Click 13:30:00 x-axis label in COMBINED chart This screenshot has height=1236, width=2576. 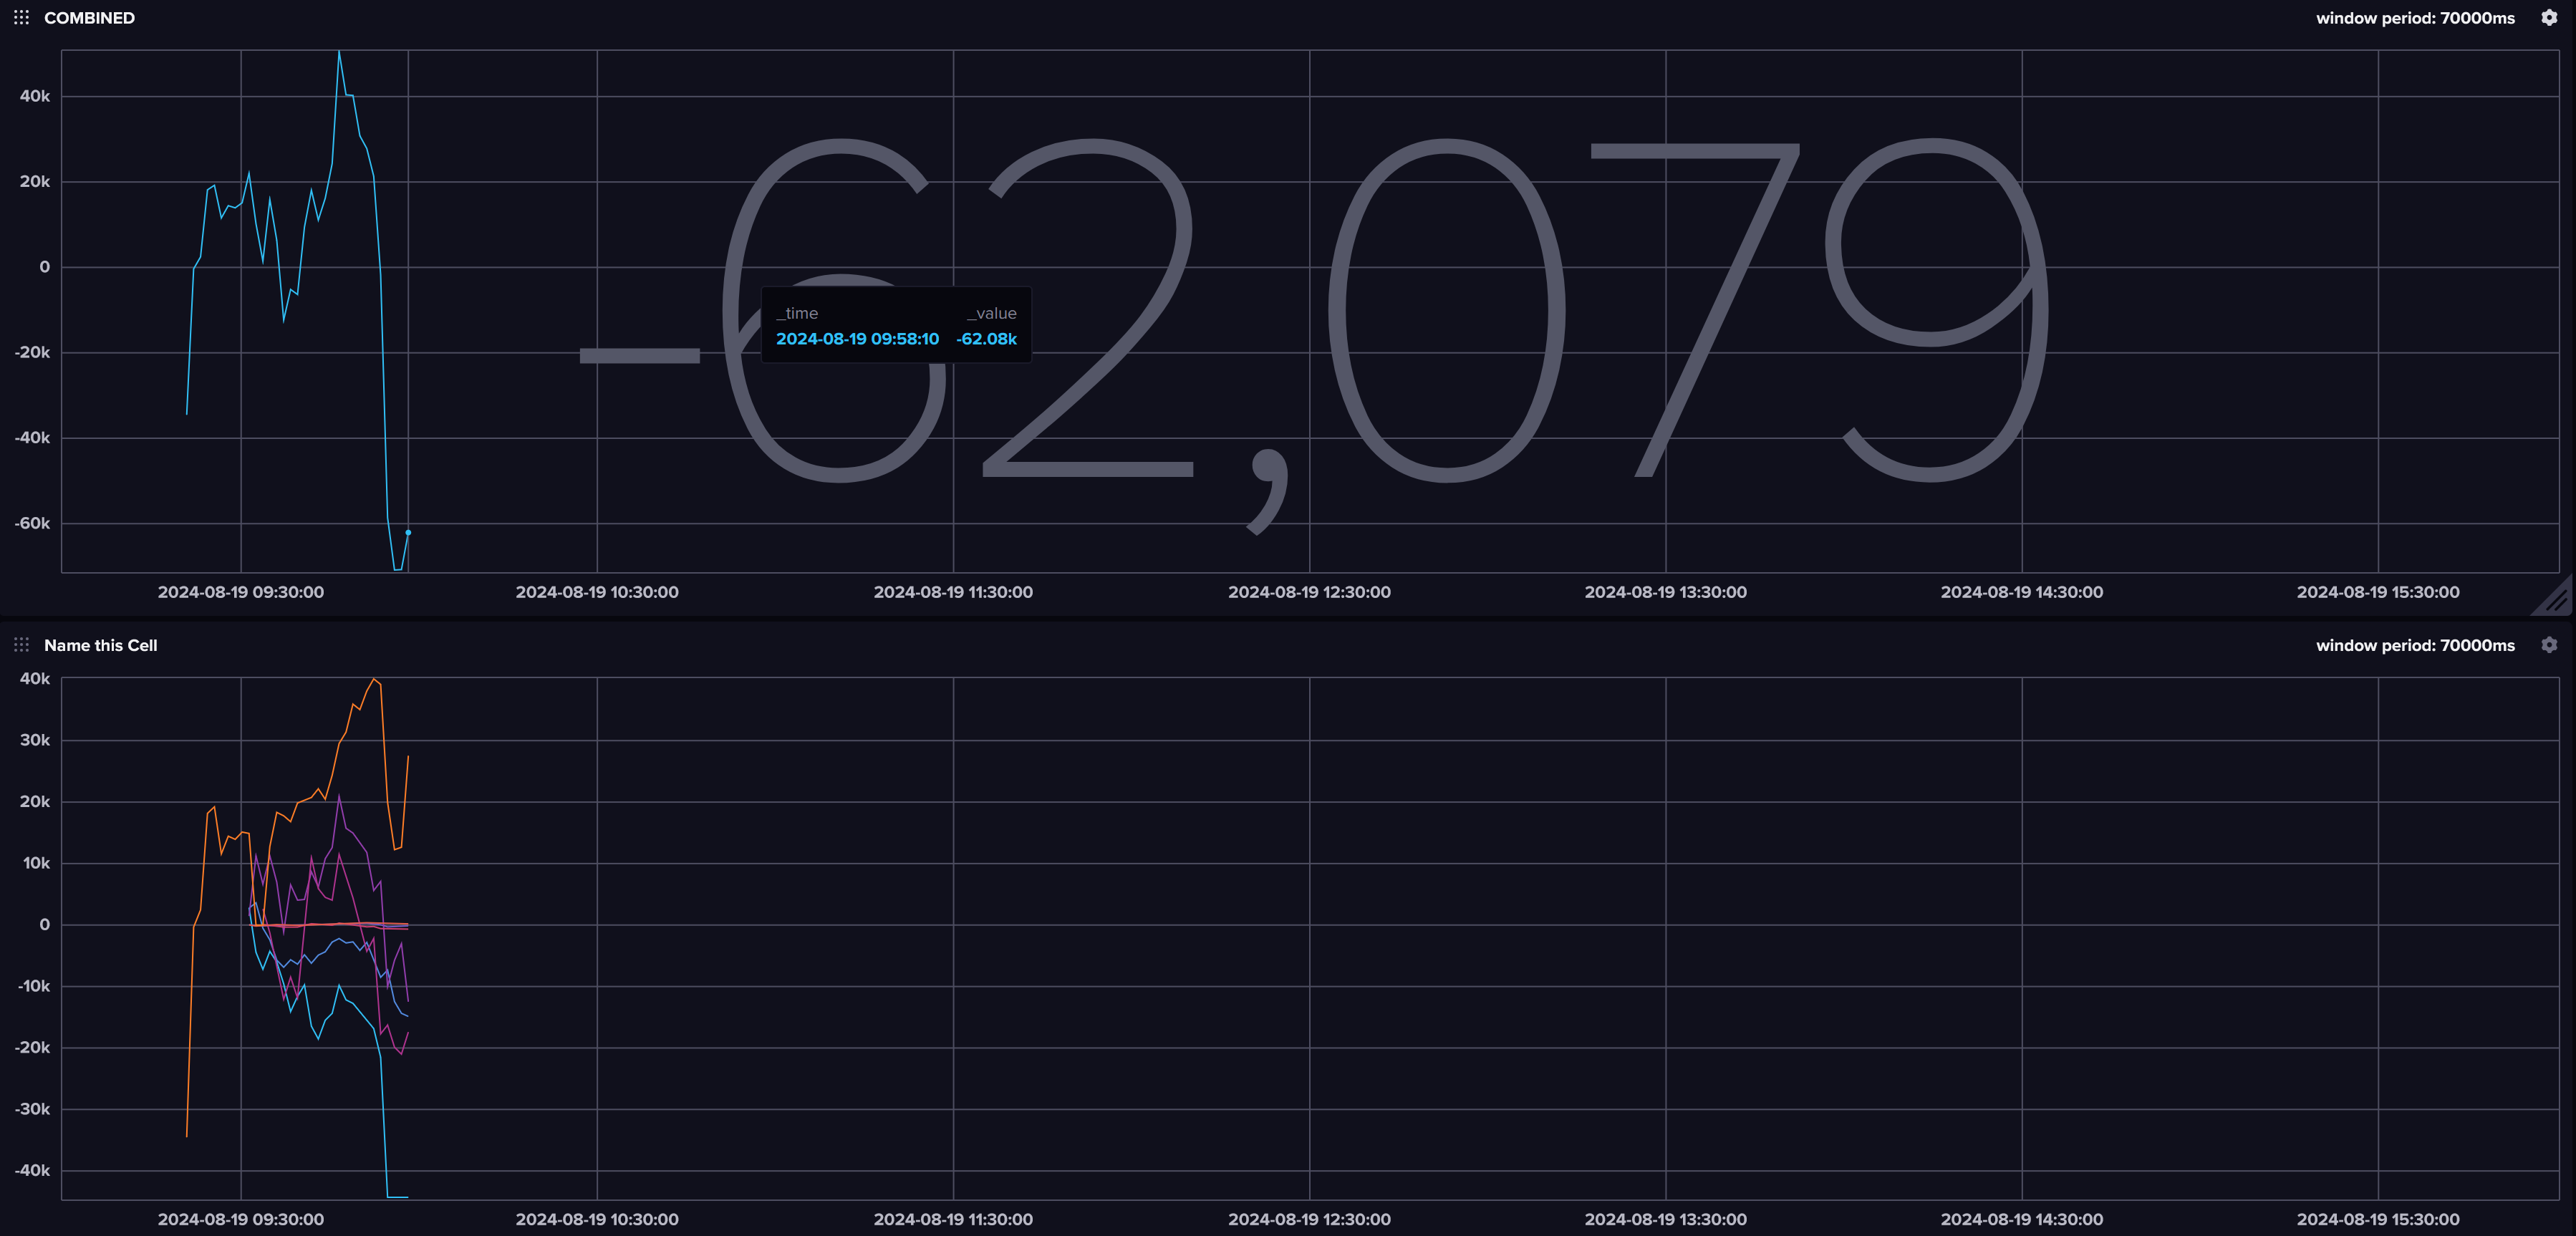[x=1666, y=592]
